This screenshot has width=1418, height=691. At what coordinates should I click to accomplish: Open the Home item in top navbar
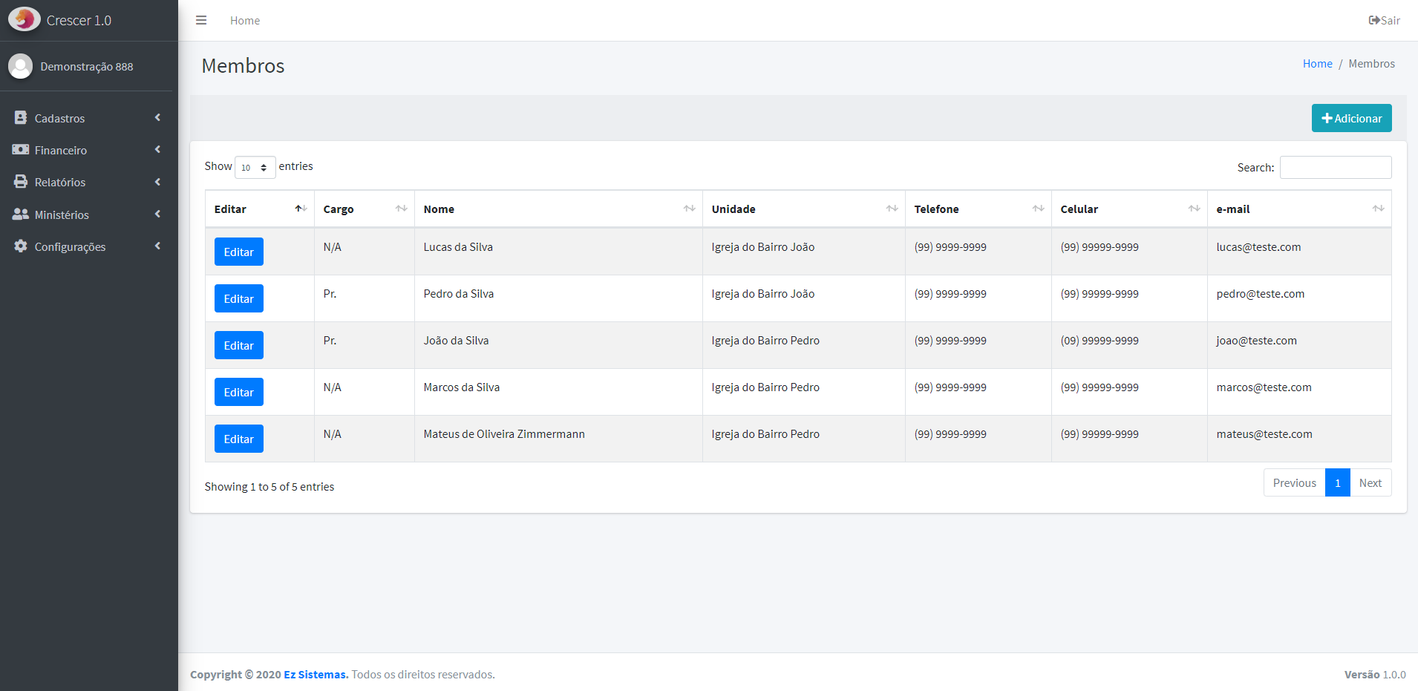coord(245,21)
